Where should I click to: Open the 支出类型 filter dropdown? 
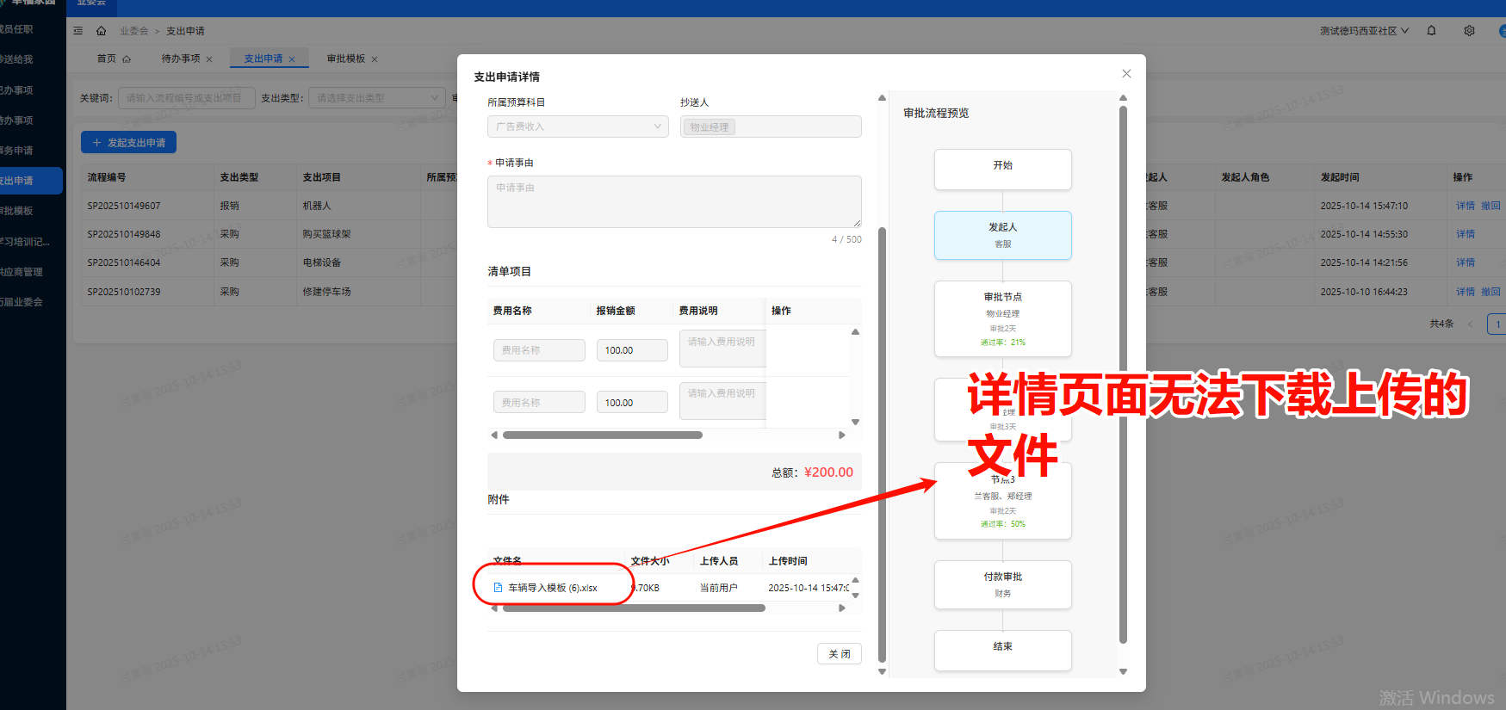pyautogui.click(x=376, y=98)
